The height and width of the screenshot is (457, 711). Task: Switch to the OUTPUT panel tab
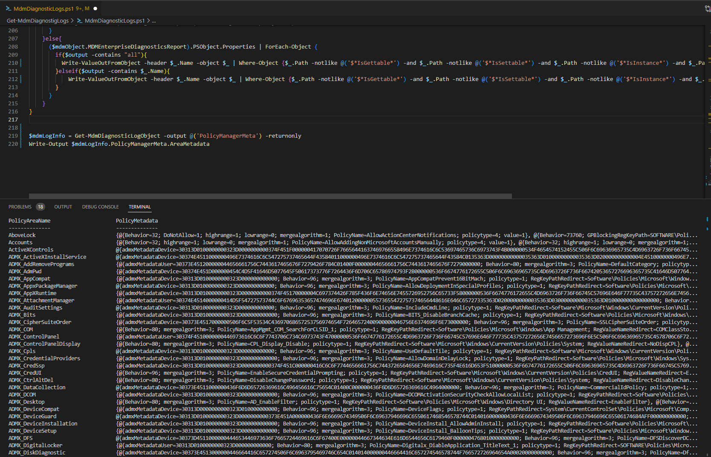point(63,207)
